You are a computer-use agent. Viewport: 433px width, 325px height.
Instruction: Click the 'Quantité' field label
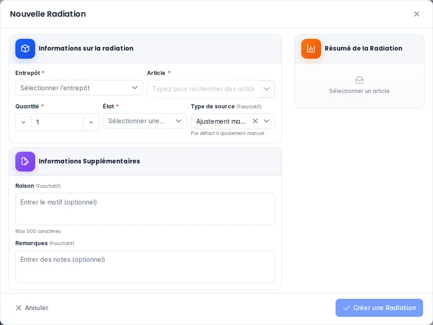pyautogui.click(x=27, y=107)
